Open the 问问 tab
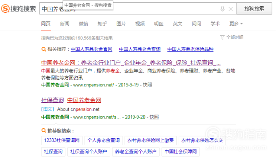276x161 pixels. (197, 24)
